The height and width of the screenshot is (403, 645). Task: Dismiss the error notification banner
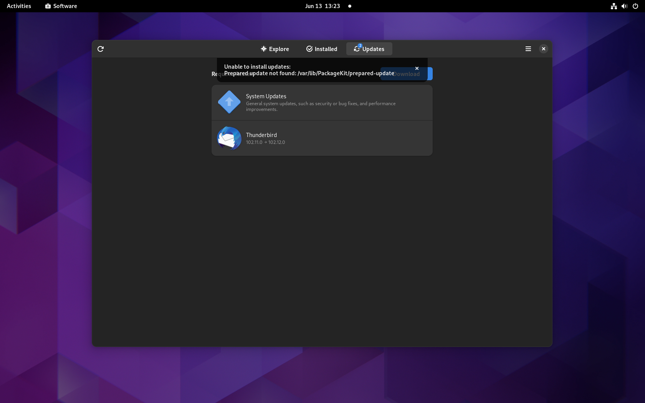[417, 68]
